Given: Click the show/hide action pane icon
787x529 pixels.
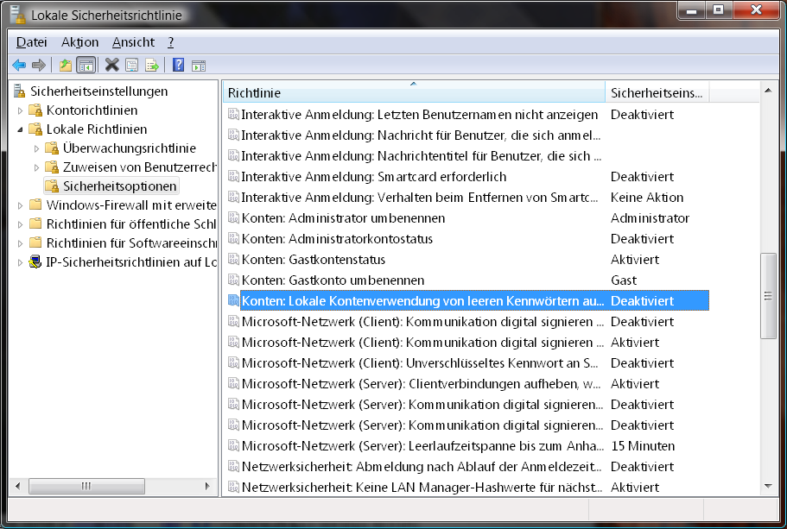Looking at the screenshot, I should pyautogui.click(x=198, y=65).
